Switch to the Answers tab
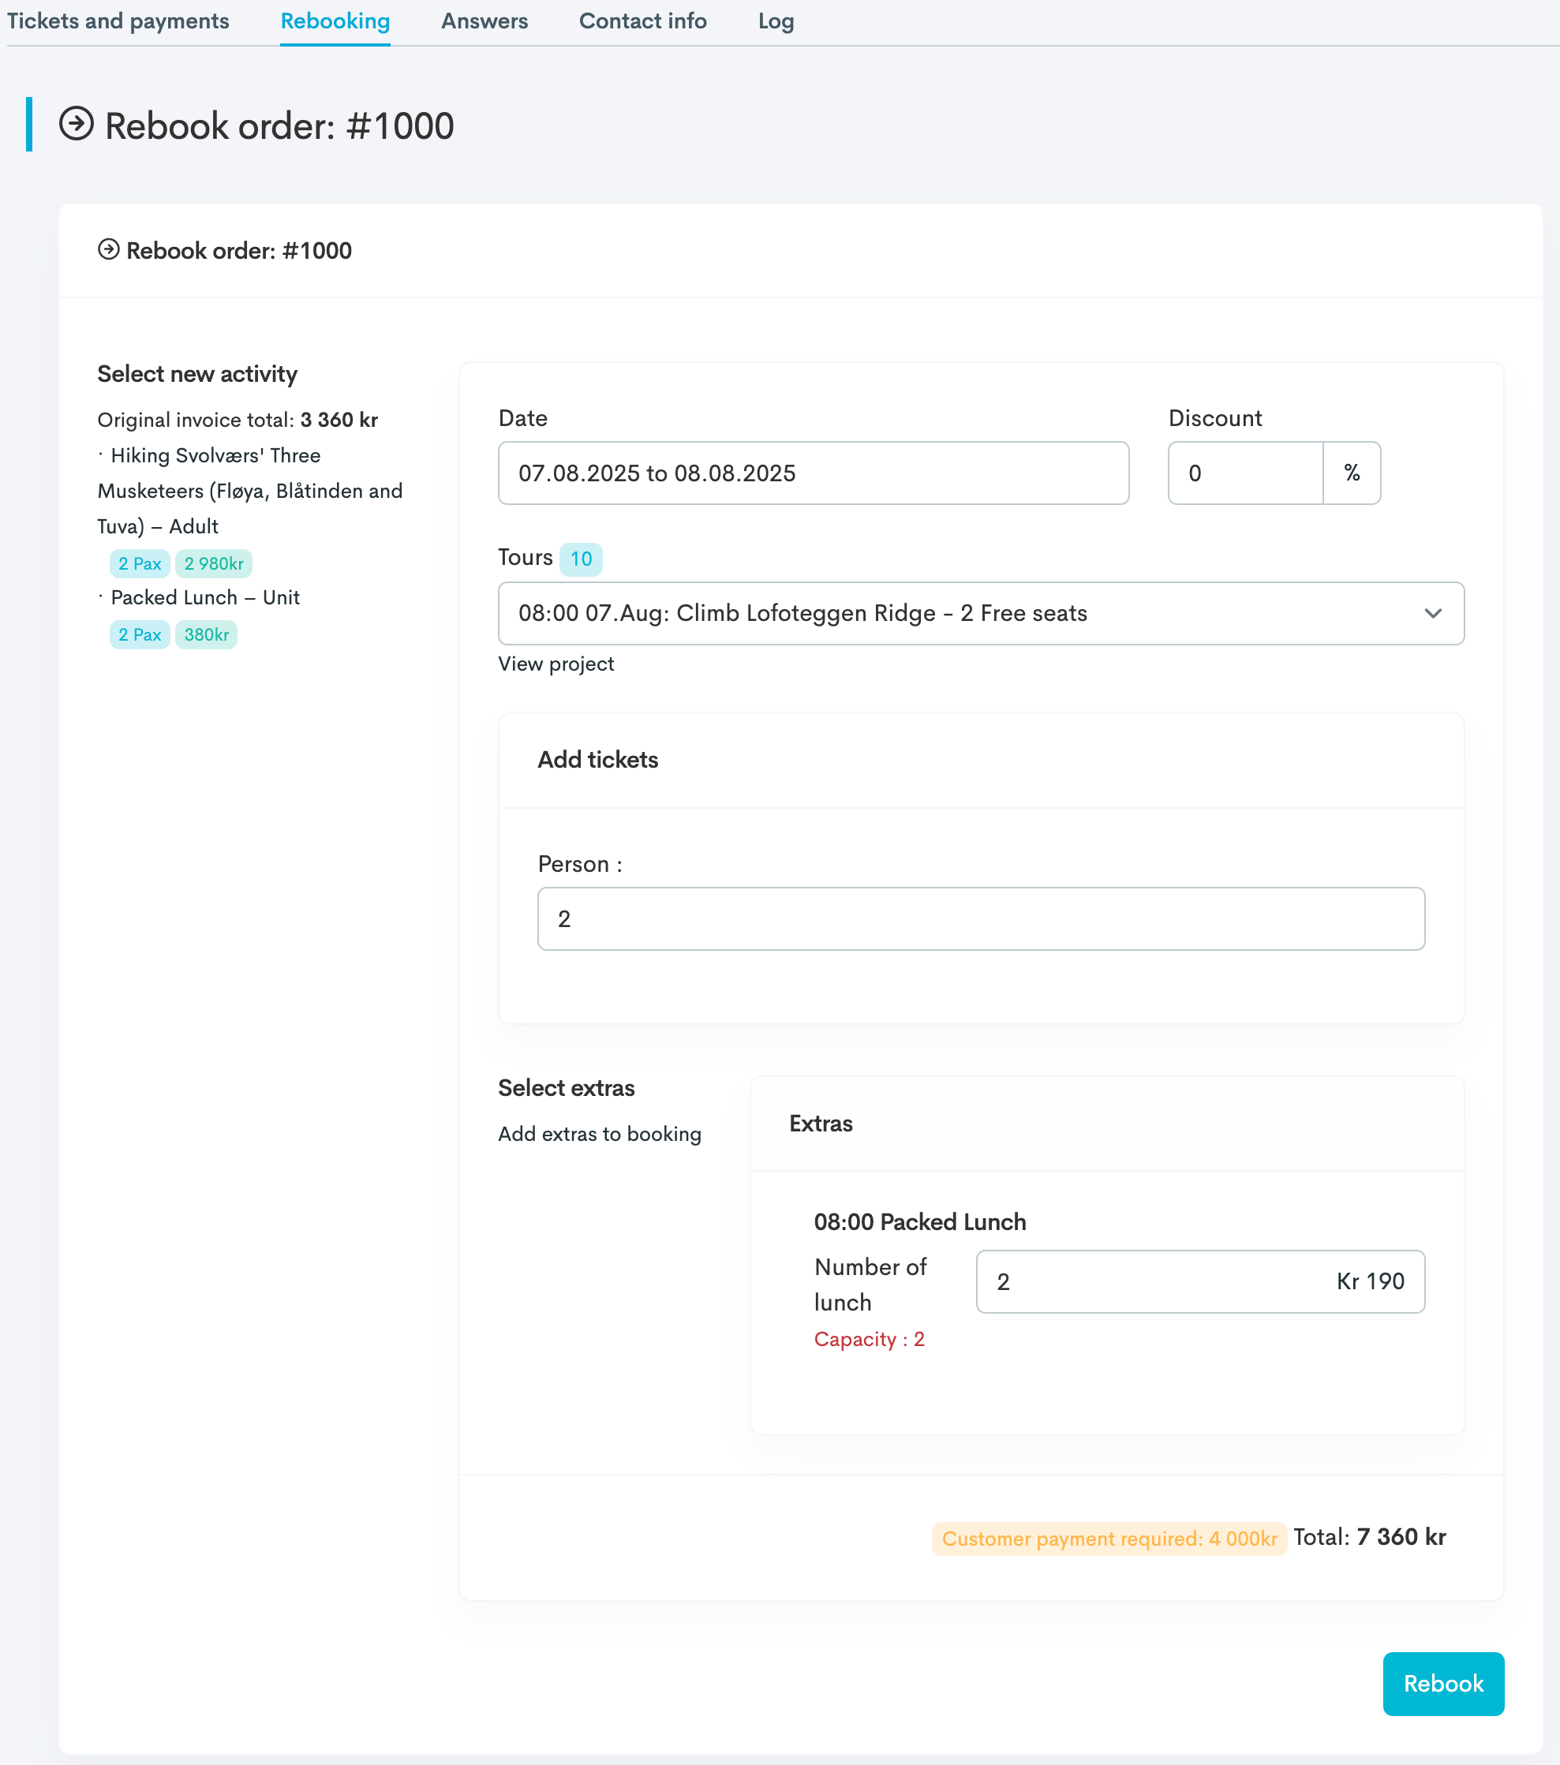 (x=484, y=21)
